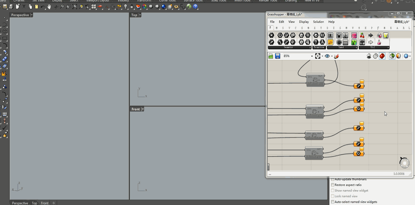415x205 pixels.
Task: Select the tree silhouette icon in Util panel
Action: pos(362,42)
